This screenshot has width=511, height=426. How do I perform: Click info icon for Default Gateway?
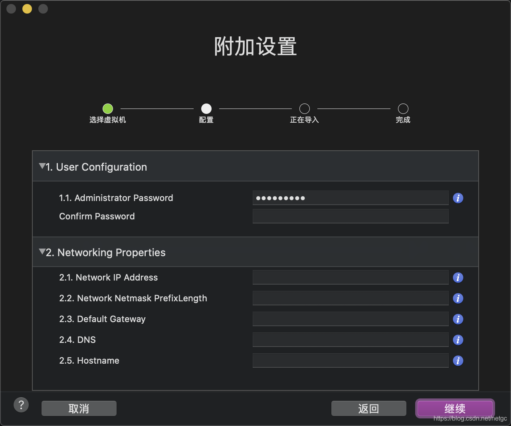(458, 319)
